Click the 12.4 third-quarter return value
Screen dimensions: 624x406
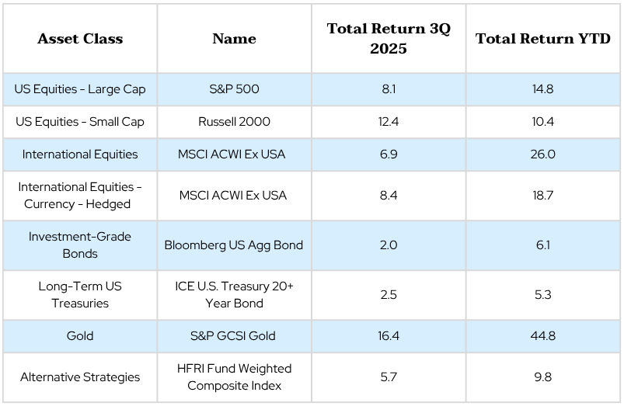(389, 122)
